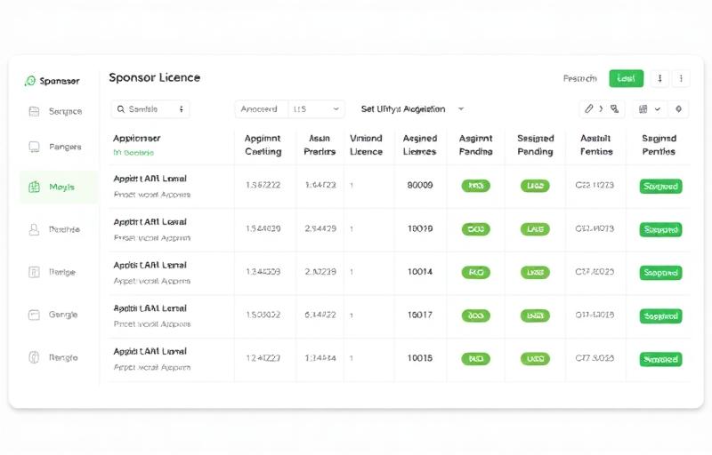Click green status badge in 10014 row
The height and width of the screenshot is (455, 712).
point(660,273)
